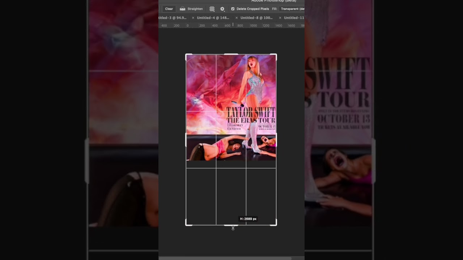The image size is (463, 260).
Task: Open the crop overlay grid options
Action: click(x=212, y=9)
